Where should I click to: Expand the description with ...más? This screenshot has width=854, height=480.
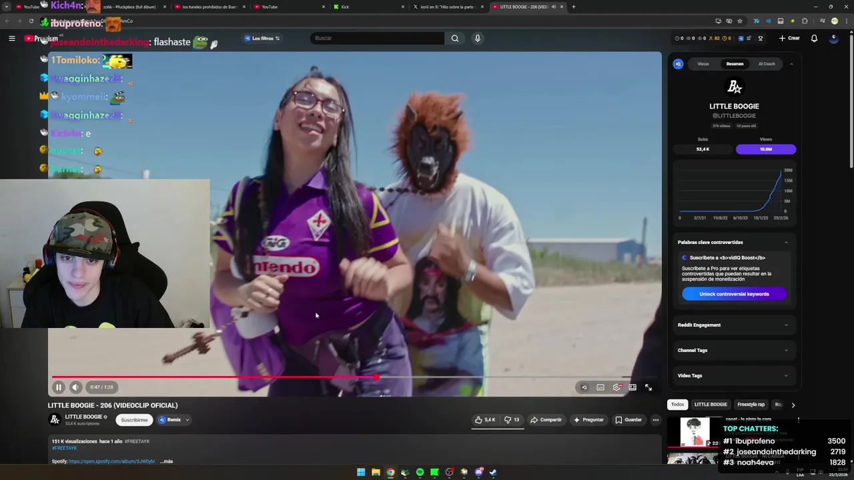click(166, 461)
